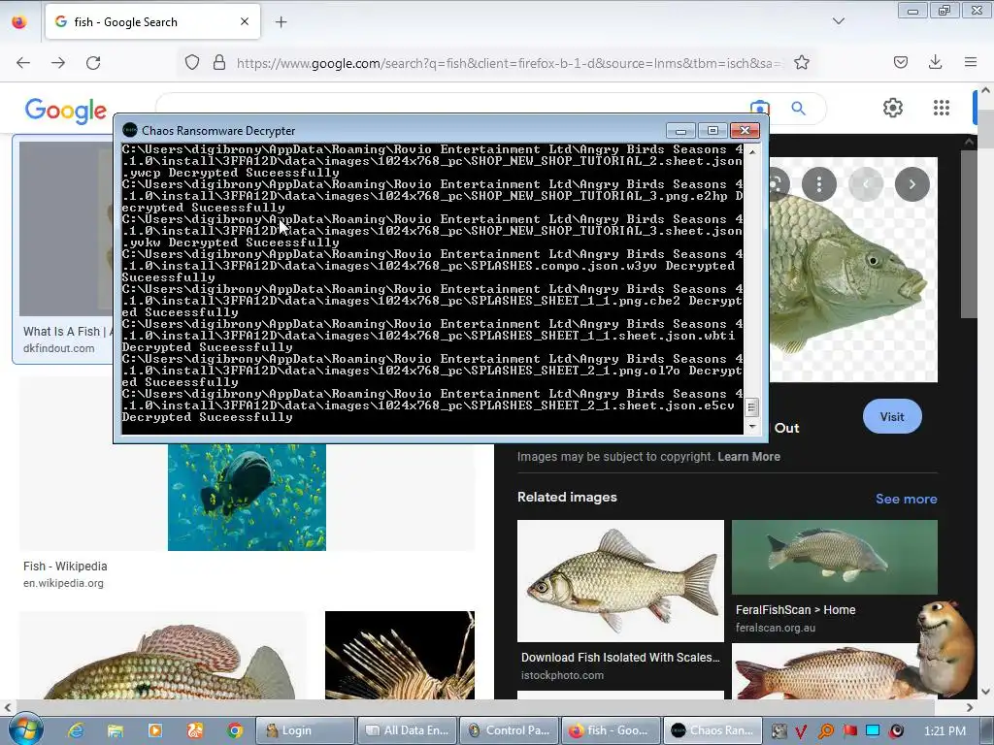This screenshot has height=745, width=994.
Task: Click See more related images
Action: (x=906, y=500)
